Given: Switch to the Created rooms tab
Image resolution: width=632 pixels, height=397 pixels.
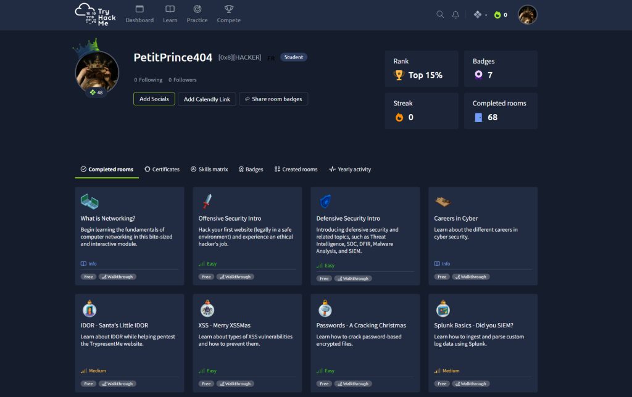Looking at the screenshot, I should click(296, 170).
